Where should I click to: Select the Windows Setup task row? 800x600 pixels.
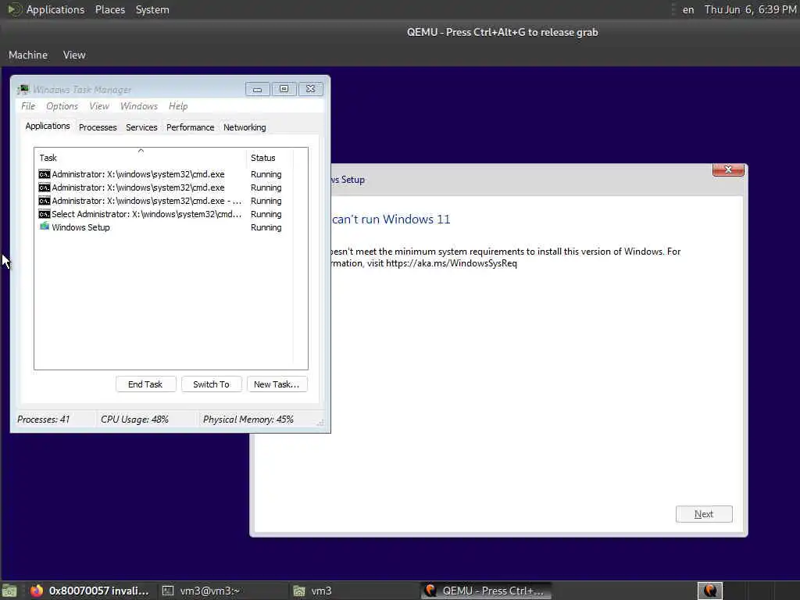164,227
